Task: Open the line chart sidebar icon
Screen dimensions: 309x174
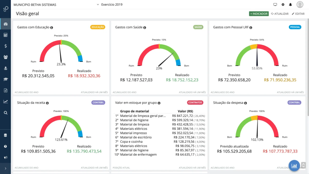Action: tap(5, 102)
